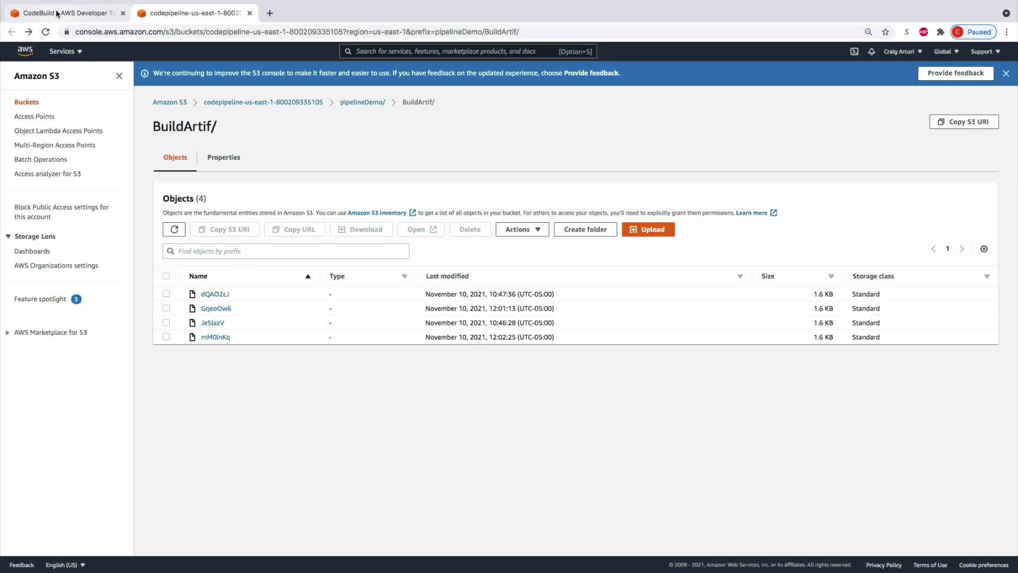
Task: Open the Craig Arcuri account menu
Action: coord(903,51)
